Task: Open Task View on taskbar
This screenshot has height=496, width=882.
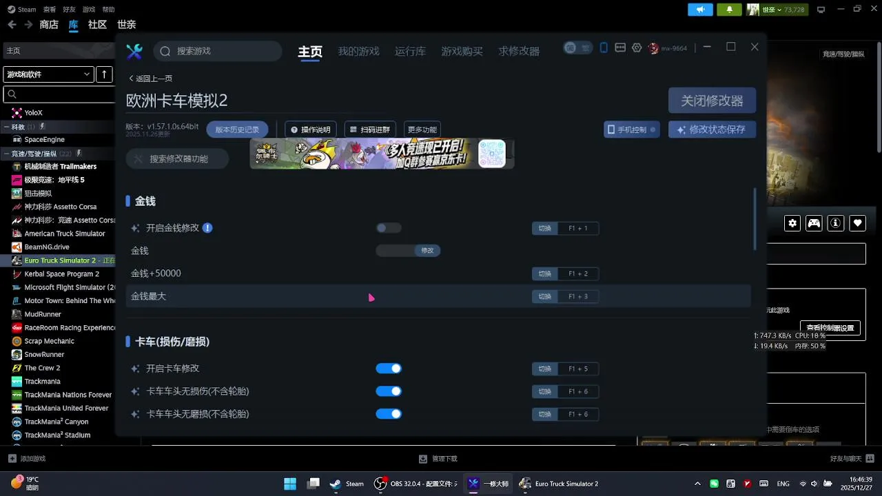Action: click(x=314, y=484)
